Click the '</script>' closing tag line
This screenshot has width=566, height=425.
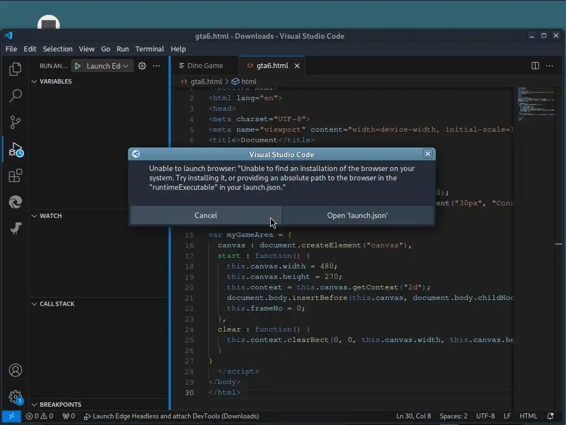(x=238, y=371)
